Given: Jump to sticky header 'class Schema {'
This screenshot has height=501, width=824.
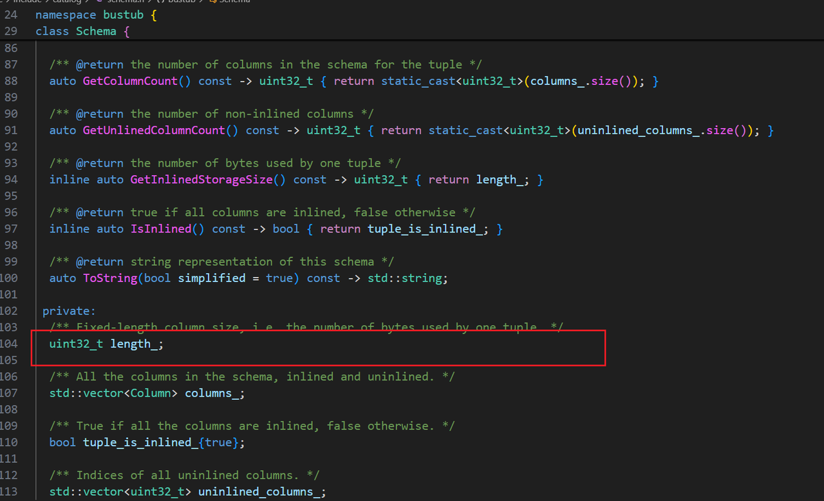Looking at the screenshot, I should pos(83,31).
